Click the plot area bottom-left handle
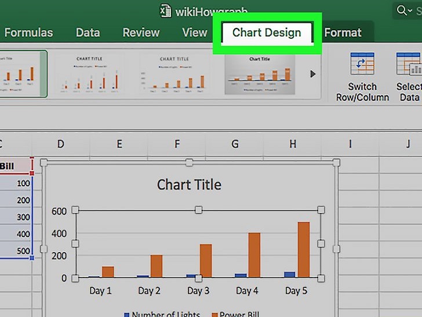Screen dimensions: 422x317 (75, 279)
